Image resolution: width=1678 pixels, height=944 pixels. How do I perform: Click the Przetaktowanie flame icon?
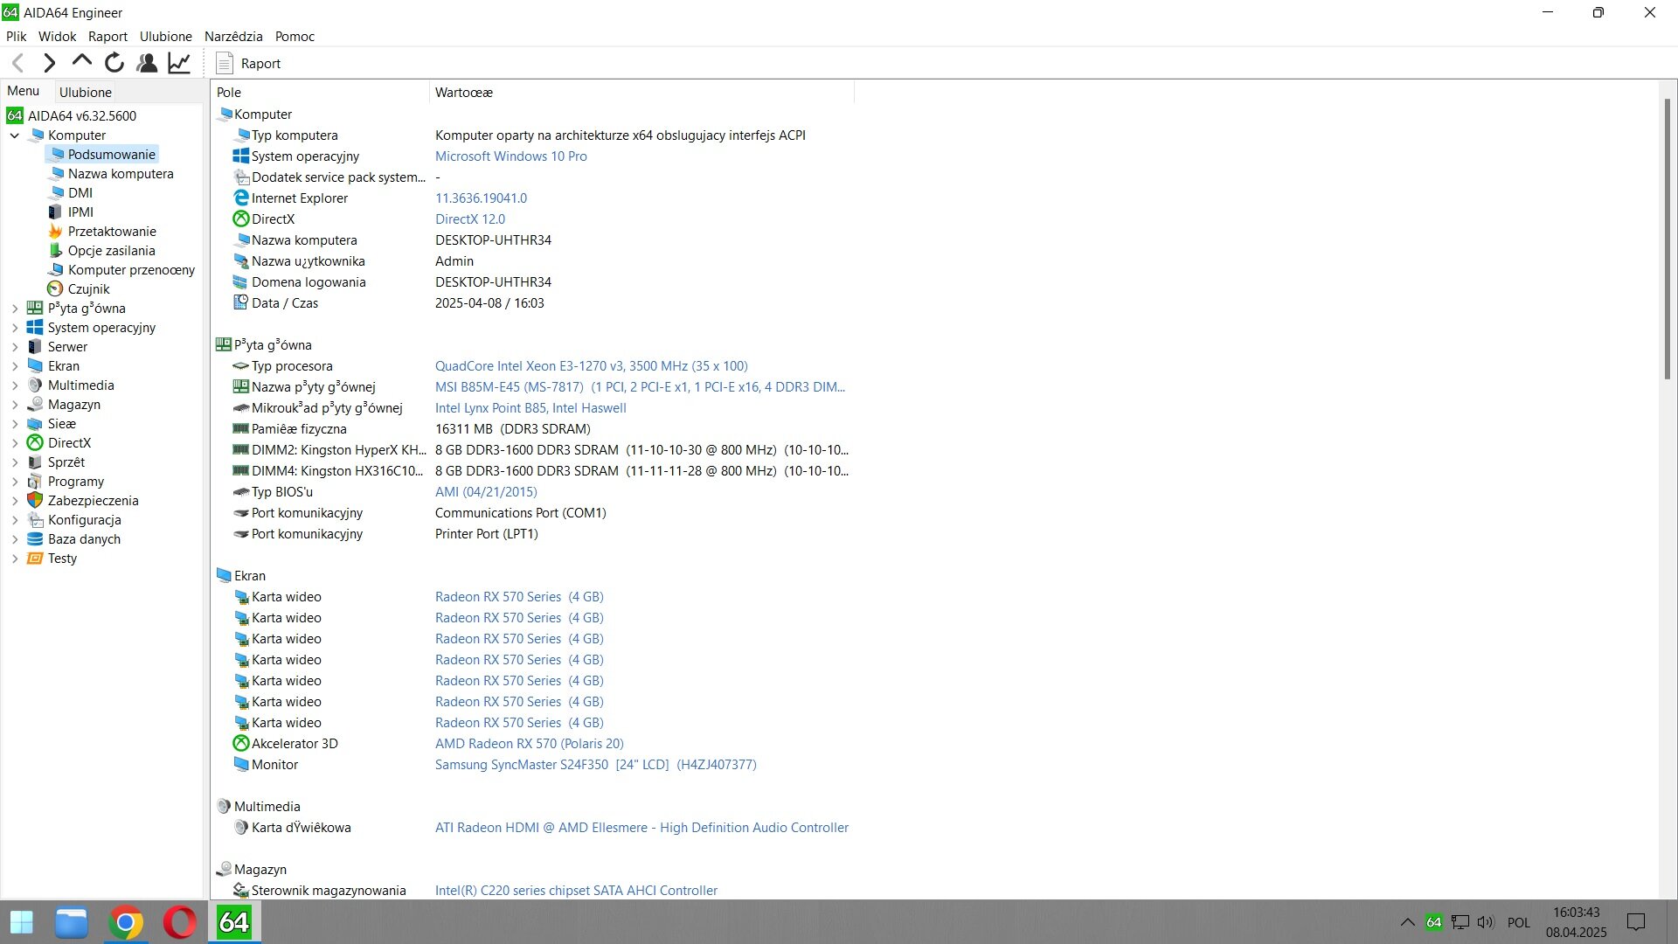pyautogui.click(x=55, y=231)
